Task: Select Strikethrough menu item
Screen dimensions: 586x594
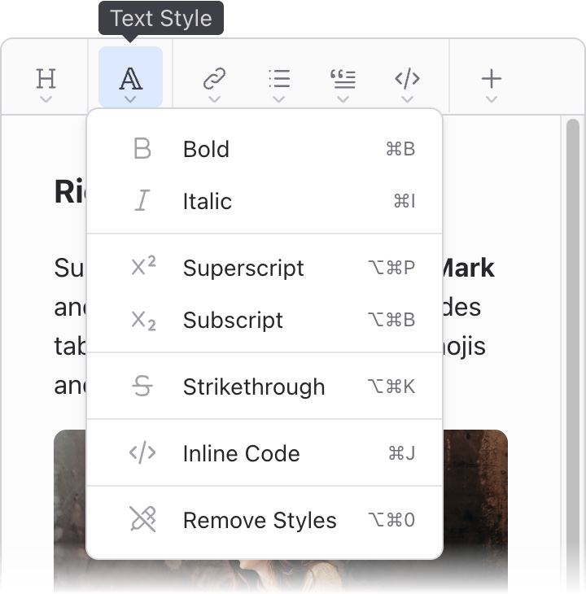Action: [x=265, y=387]
